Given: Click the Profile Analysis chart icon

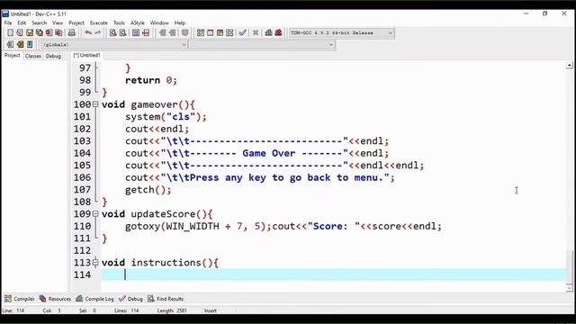Looking at the screenshot, I should [268, 32].
